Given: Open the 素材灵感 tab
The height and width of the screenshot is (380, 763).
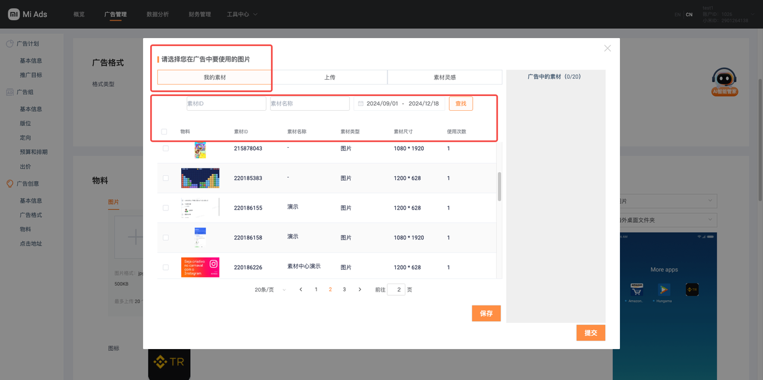Looking at the screenshot, I should click(x=445, y=77).
